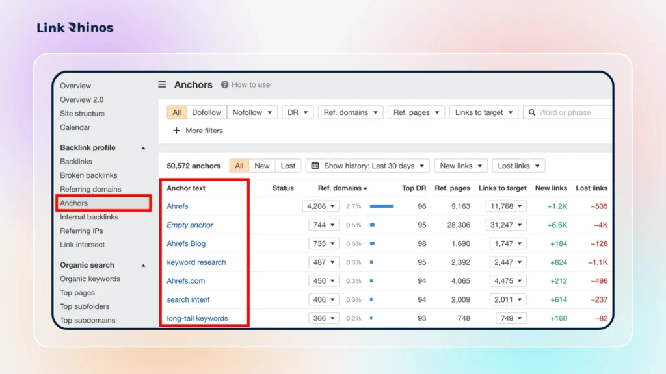
Task: Expand the 1,747 links to target dropdown
Action: click(508, 244)
